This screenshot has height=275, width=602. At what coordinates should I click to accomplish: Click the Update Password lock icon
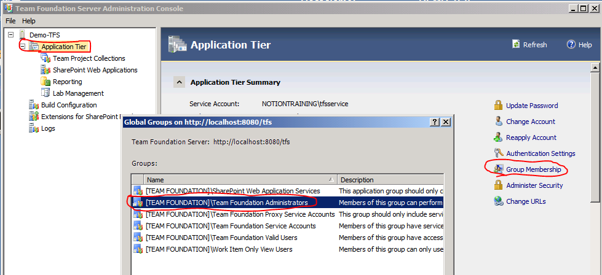click(x=498, y=106)
